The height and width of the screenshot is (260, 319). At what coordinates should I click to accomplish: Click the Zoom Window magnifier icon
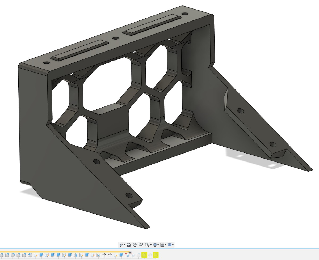coord(147,245)
